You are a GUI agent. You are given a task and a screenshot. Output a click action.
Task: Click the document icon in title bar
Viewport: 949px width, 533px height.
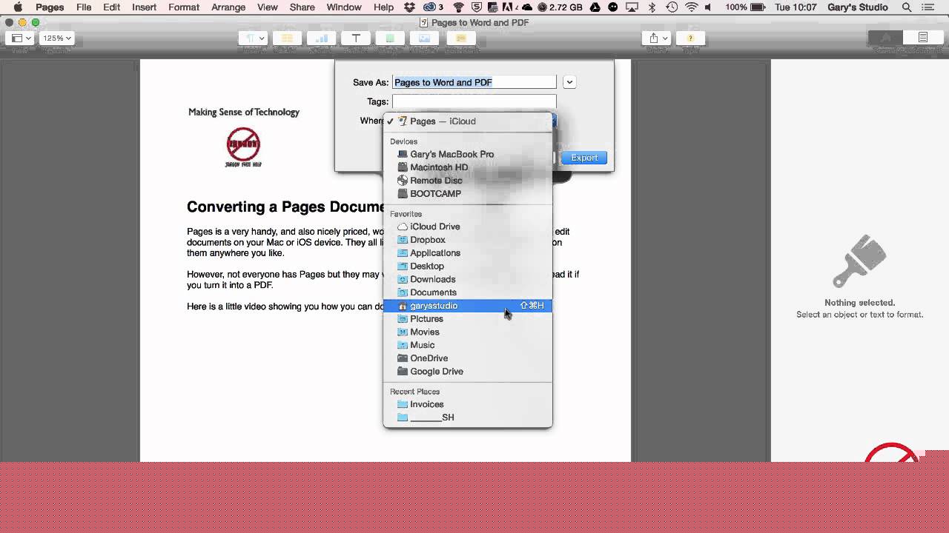click(424, 23)
